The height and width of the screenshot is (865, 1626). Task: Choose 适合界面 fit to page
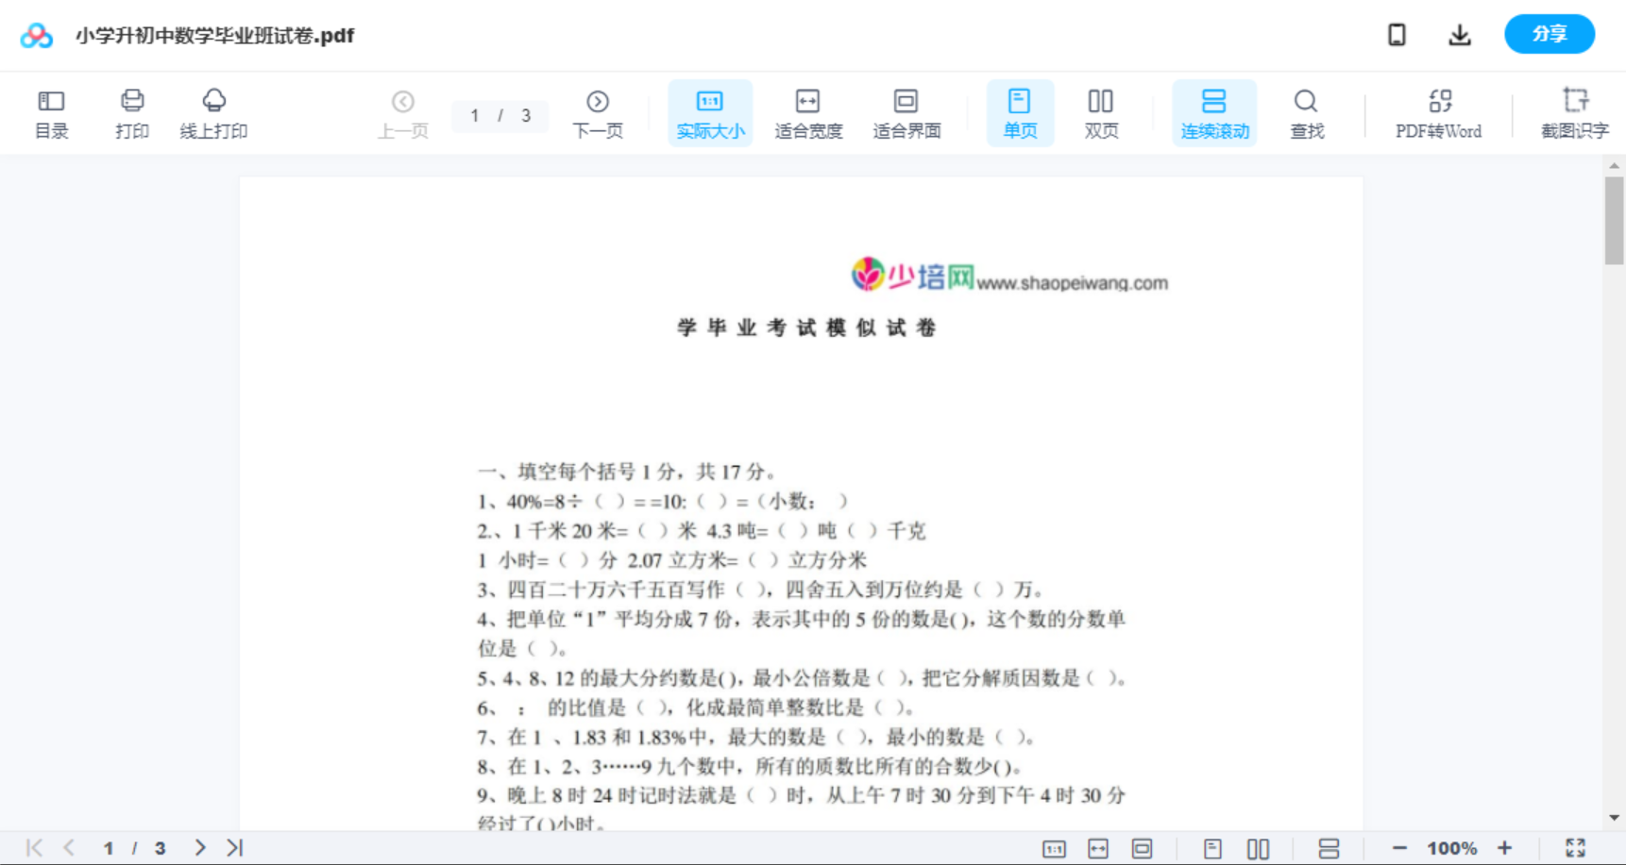tap(907, 112)
